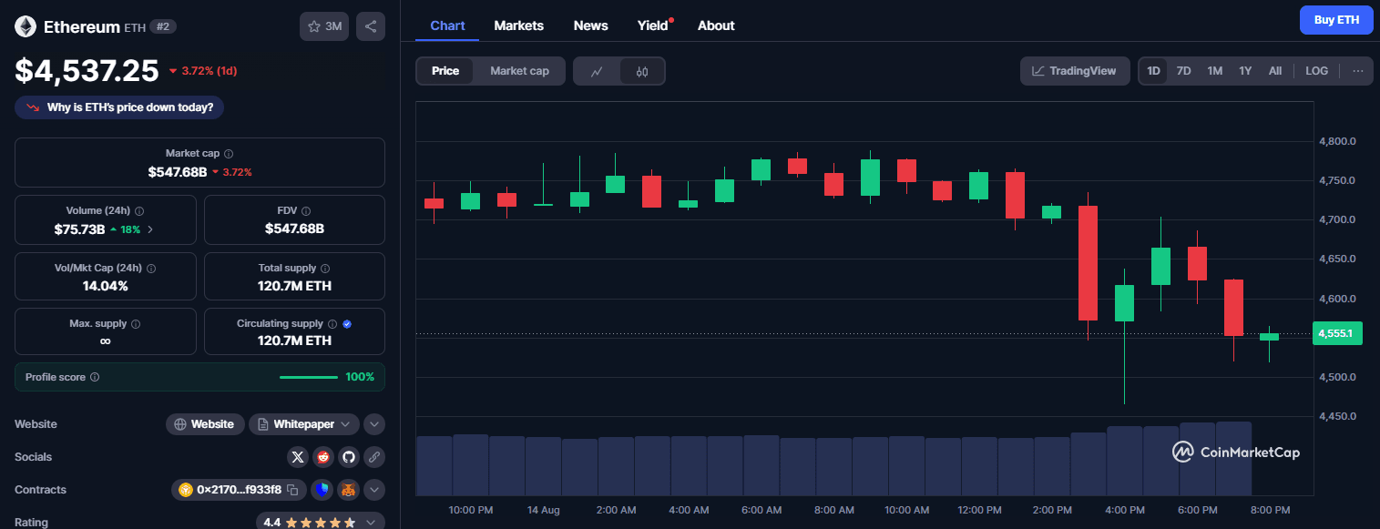Open chart options three-dot menu
The height and width of the screenshot is (529, 1380).
point(1358,71)
